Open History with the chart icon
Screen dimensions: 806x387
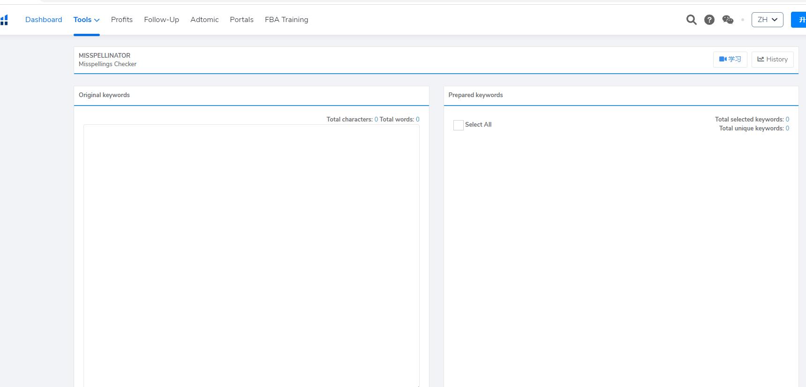coord(772,59)
